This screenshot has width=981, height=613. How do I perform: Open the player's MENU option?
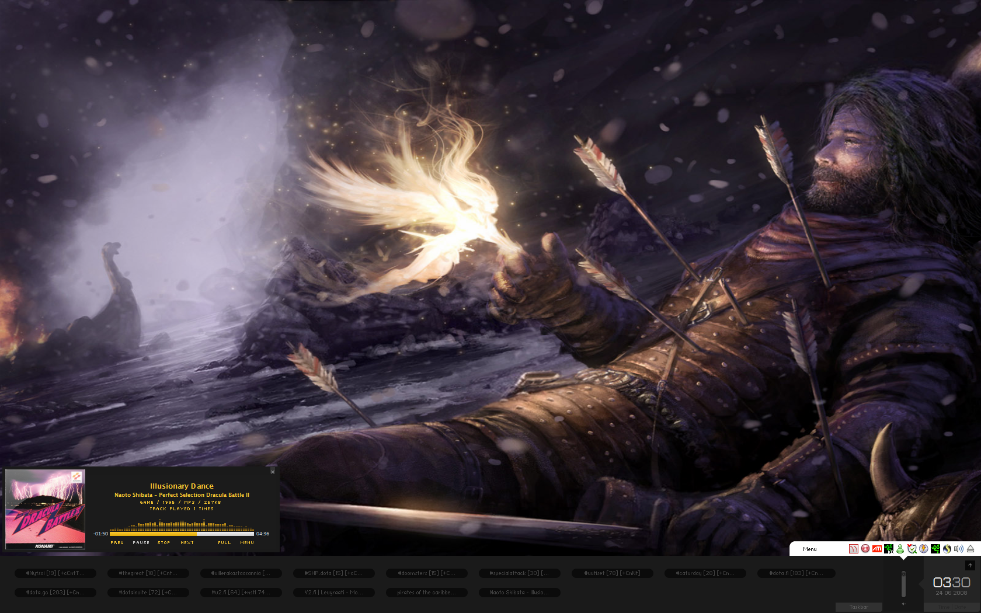[247, 543]
